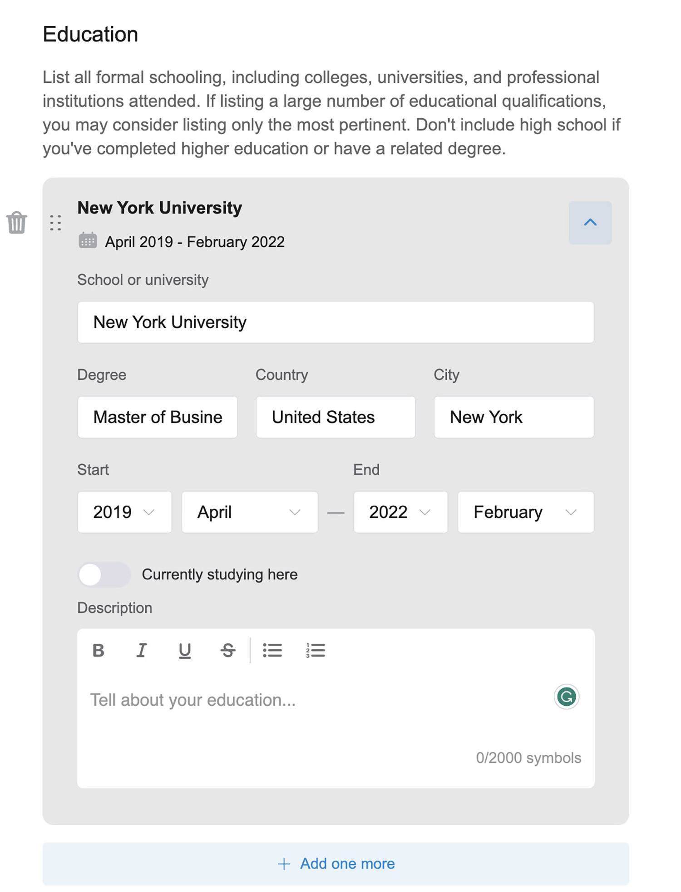The image size is (681, 892).
Task: Click the Country field label
Action: pos(282,375)
